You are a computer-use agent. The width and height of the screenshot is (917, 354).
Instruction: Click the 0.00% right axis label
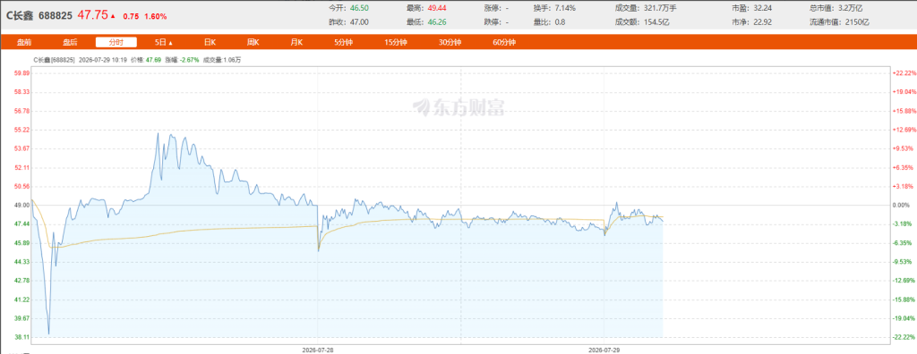tap(904, 205)
